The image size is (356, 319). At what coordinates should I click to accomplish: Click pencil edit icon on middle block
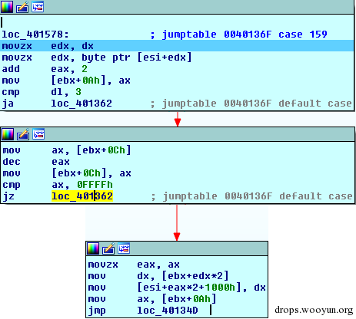click(x=23, y=134)
